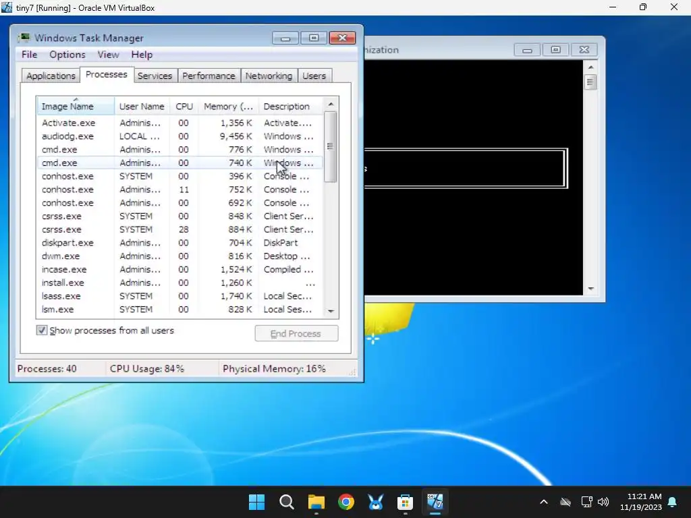Select VirtualBox app icon in taskbar
The width and height of the screenshot is (691, 518).
click(435, 502)
